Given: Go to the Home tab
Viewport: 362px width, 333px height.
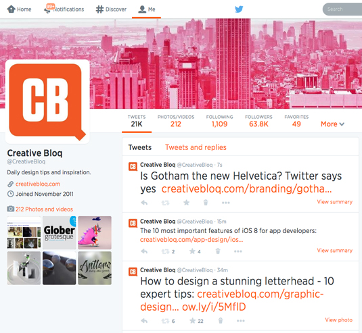Looking at the screenshot, I should (19, 9).
